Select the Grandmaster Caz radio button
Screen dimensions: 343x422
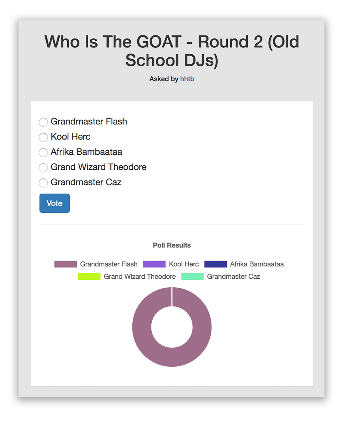click(x=43, y=182)
